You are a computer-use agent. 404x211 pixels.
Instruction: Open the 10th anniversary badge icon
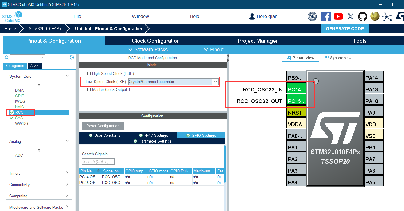(312, 17)
